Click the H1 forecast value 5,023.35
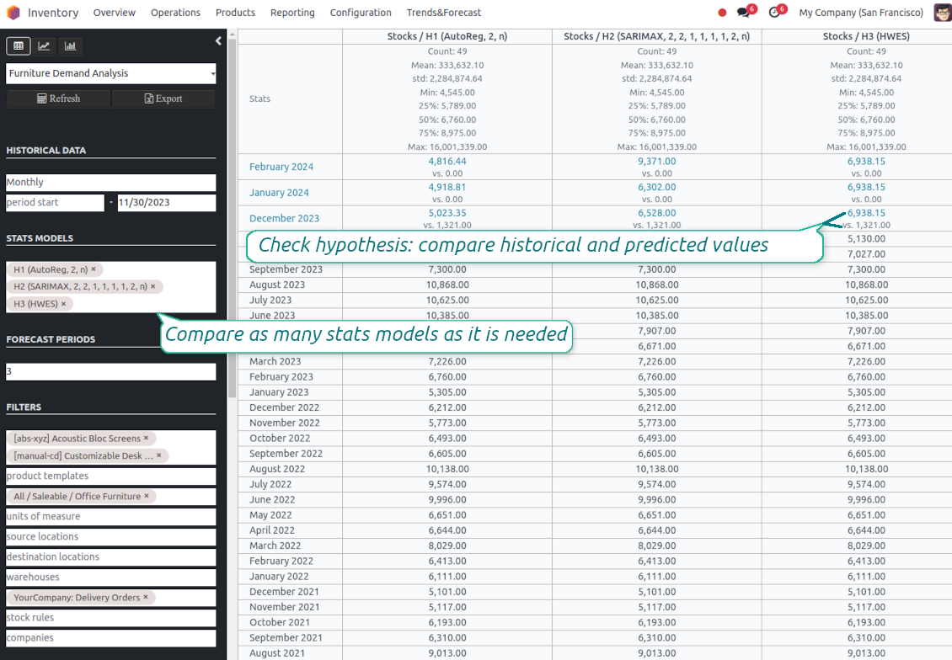Image resolution: width=952 pixels, height=660 pixels. pos(447,213)
